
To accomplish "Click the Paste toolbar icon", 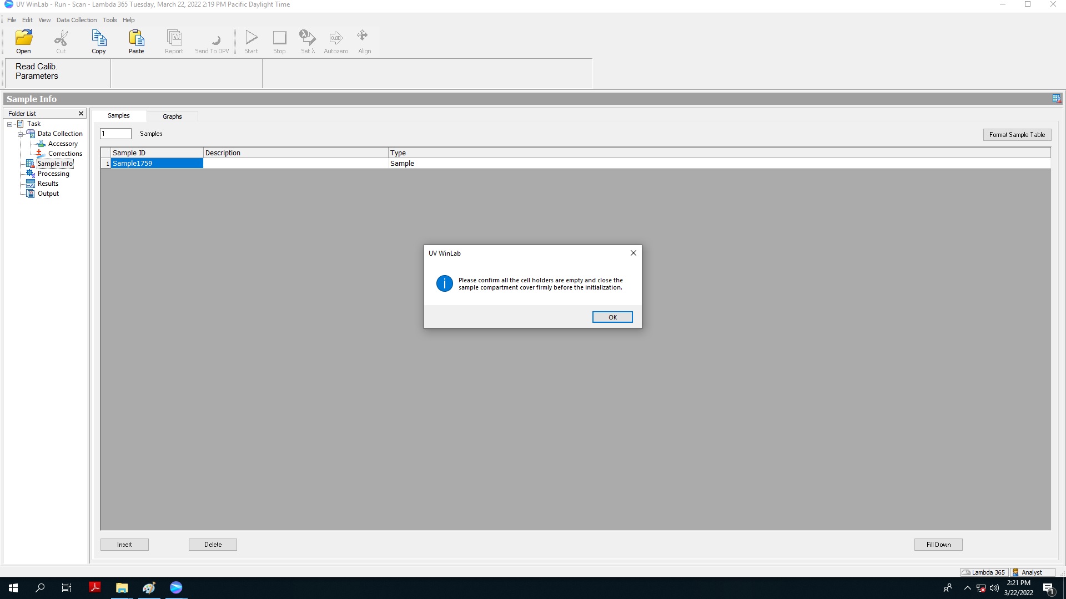I will tap(136, 42).
